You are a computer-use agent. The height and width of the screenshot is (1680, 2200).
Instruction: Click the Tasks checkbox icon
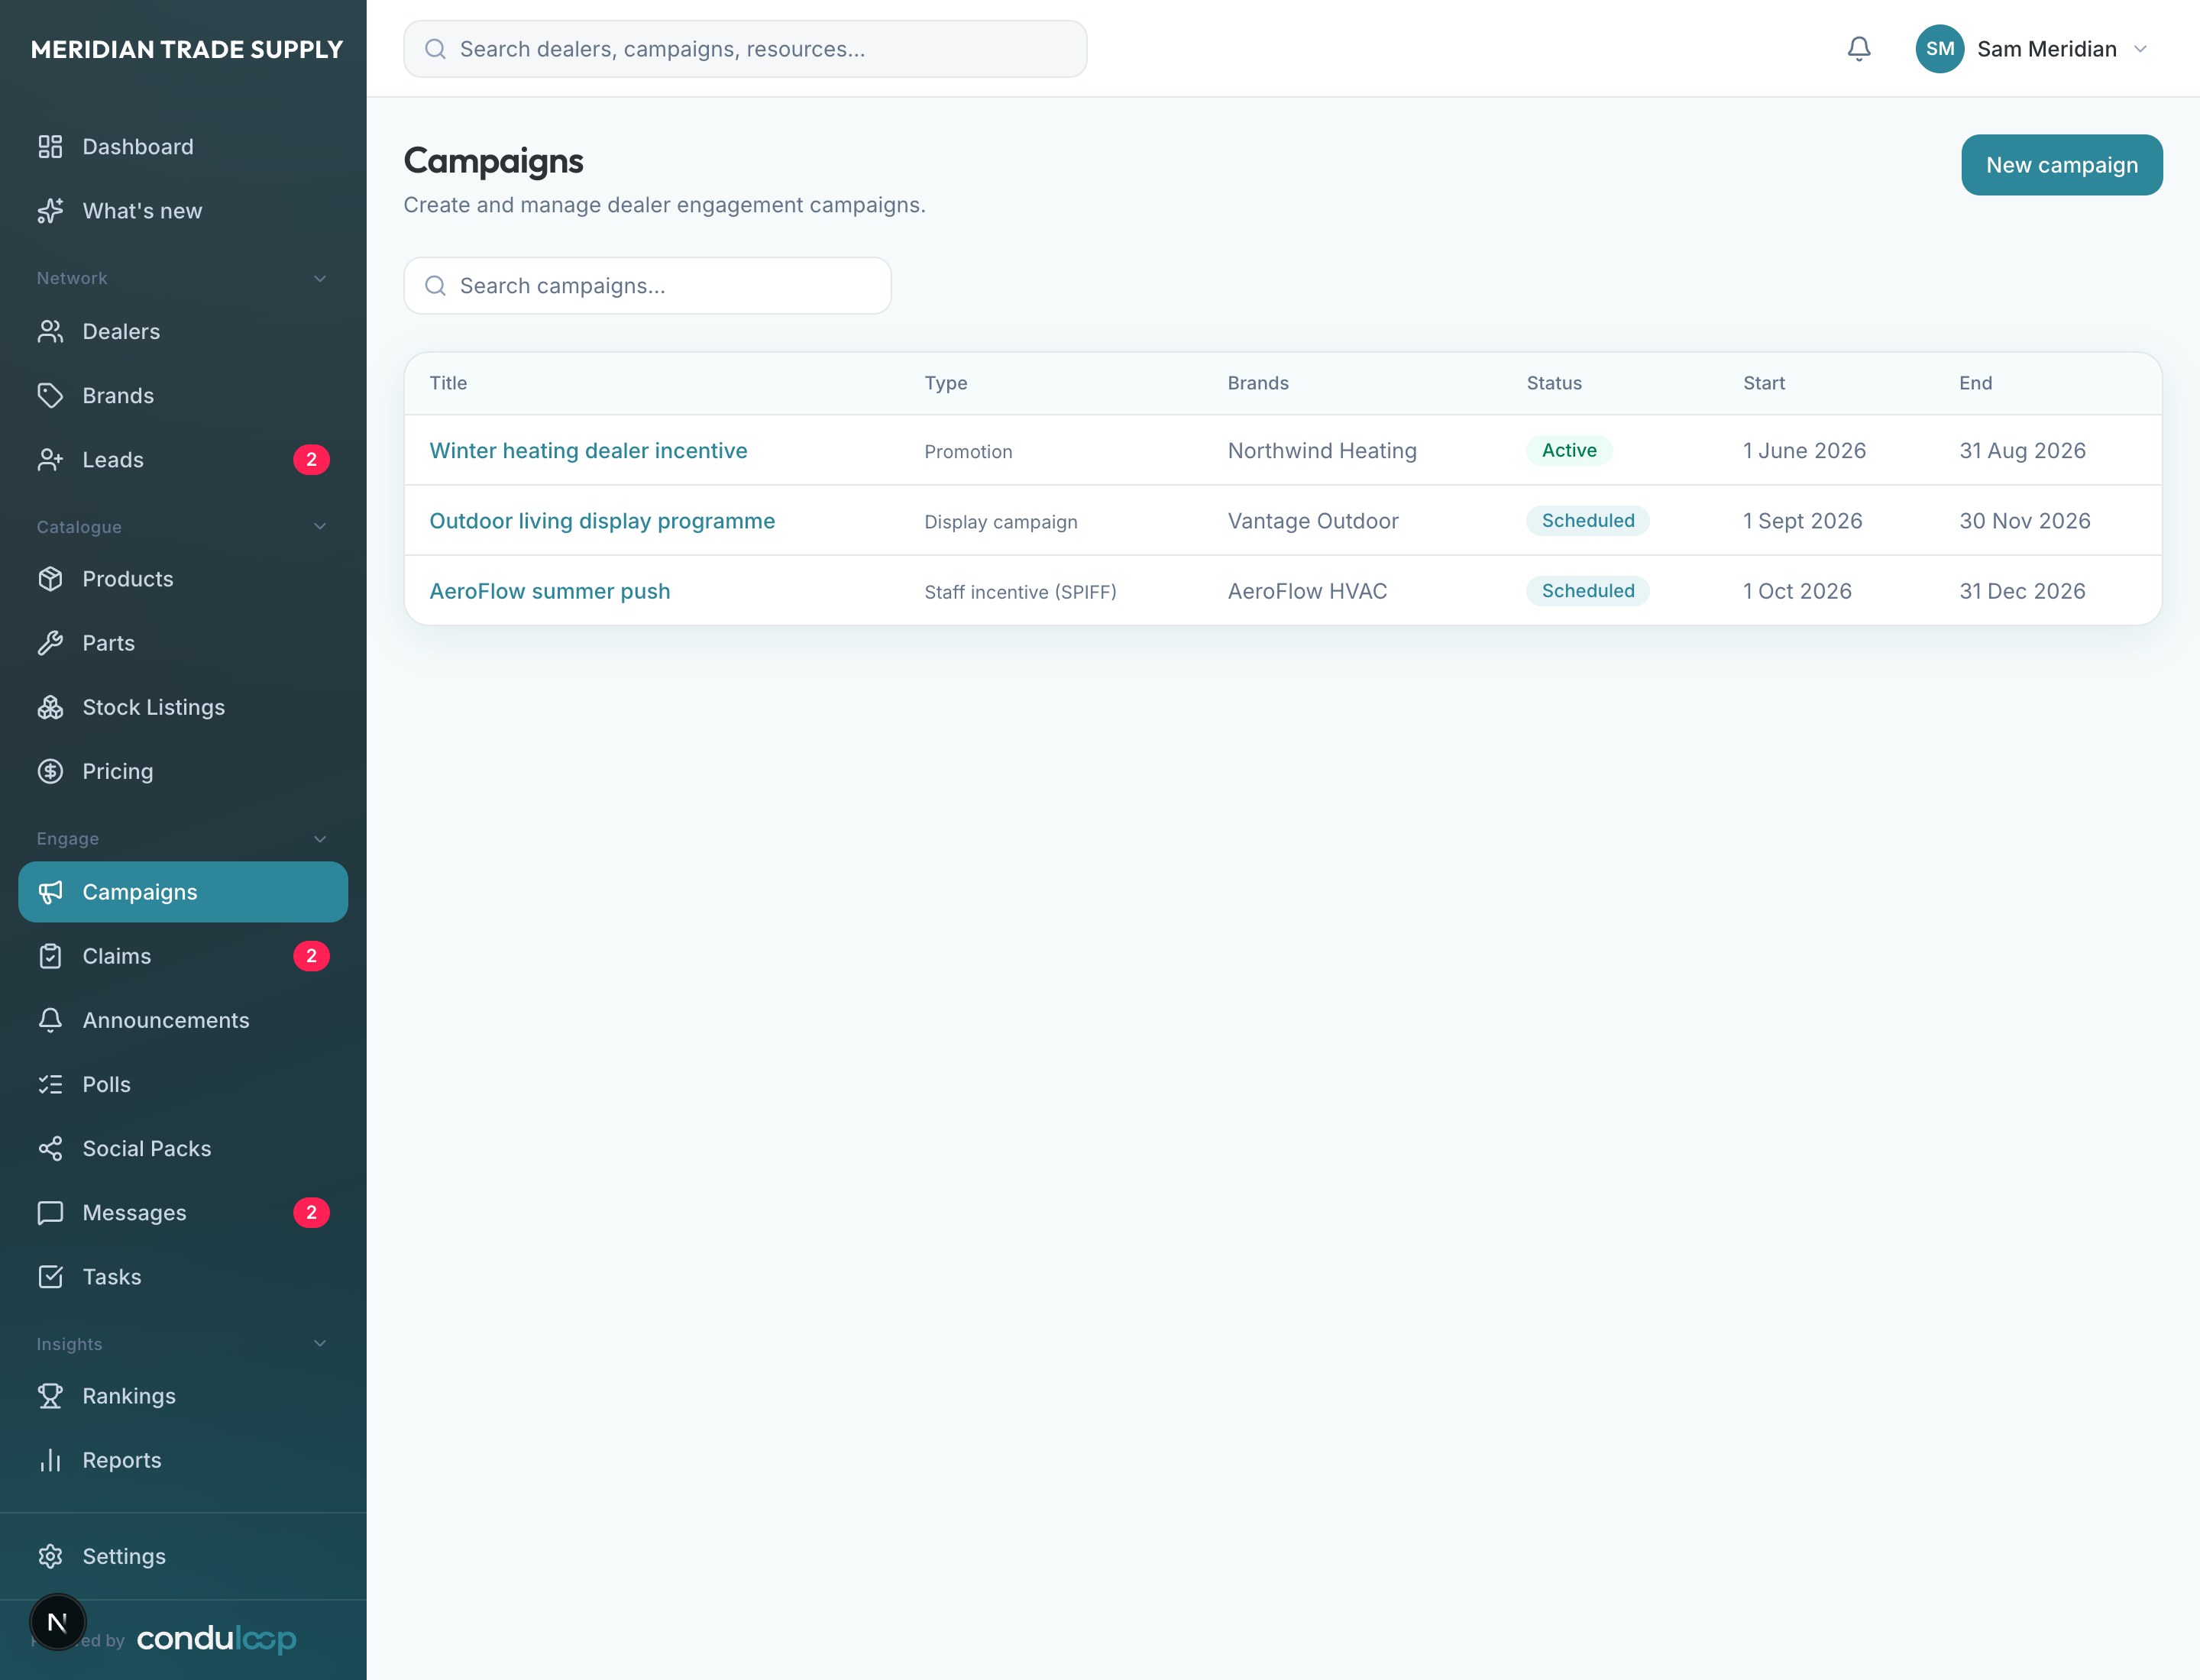point(50,1277)
